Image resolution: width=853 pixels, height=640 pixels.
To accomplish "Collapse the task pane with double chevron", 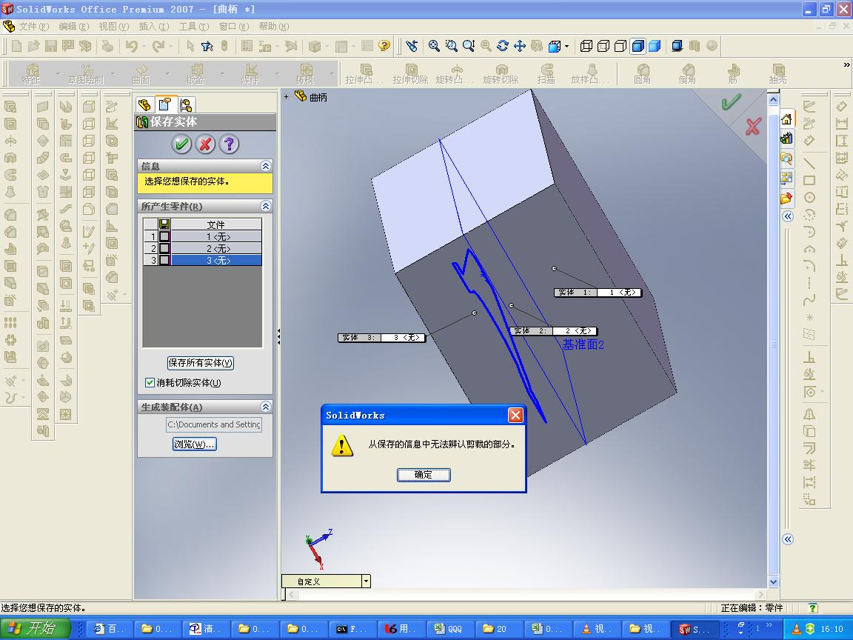I will [788, 216].
